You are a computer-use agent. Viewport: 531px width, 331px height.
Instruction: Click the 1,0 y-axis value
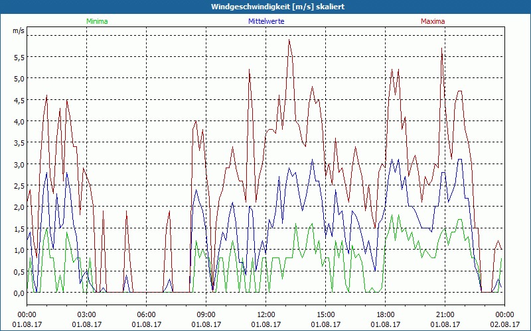click(x=19, y=251)
